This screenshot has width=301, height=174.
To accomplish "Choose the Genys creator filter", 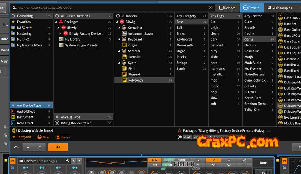I will 249,40.
